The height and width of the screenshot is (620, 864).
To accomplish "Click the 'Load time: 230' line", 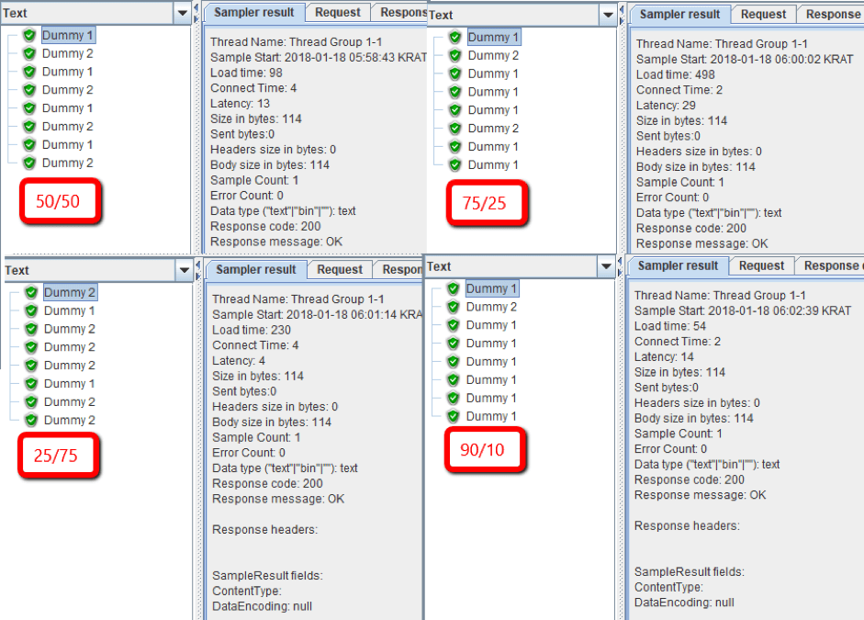I will click(x=252, y=330).
